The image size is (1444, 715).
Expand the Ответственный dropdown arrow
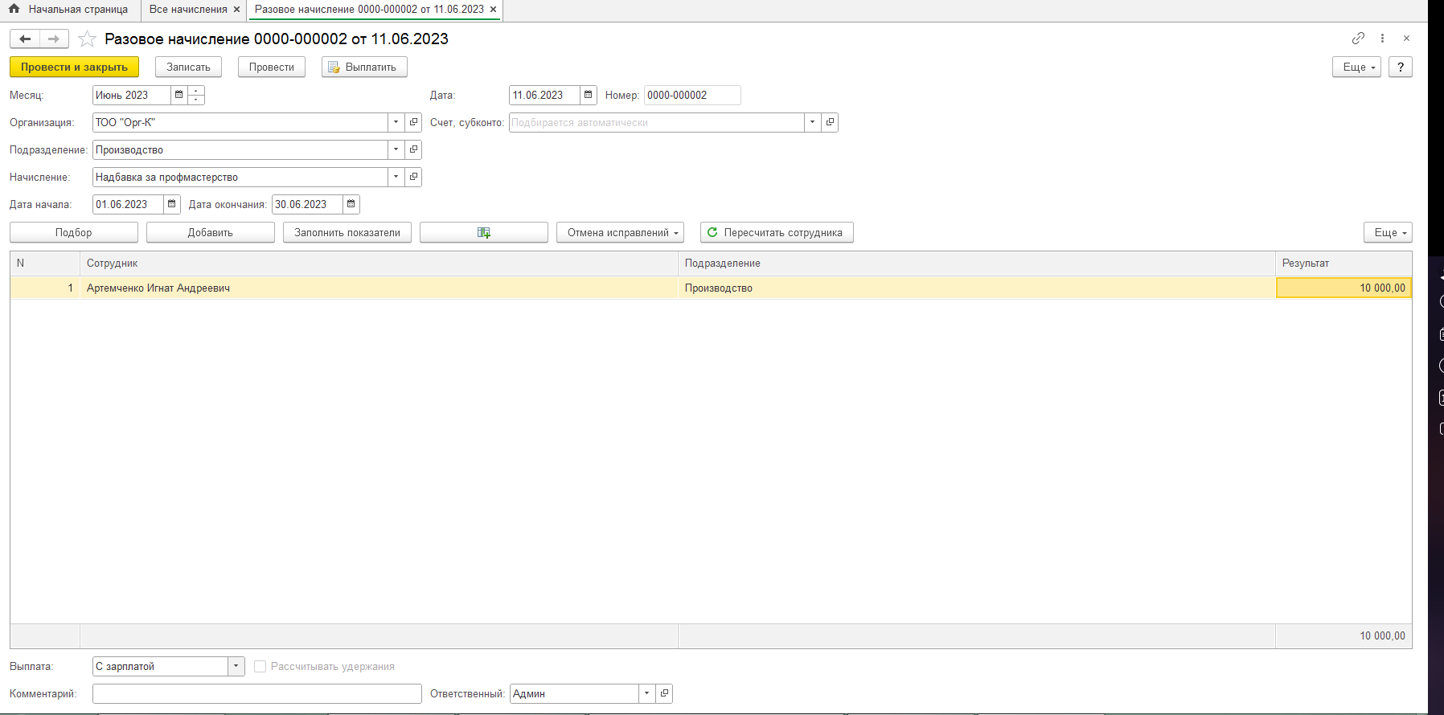646,694
